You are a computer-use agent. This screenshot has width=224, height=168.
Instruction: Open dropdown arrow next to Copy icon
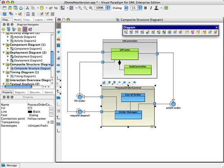pos(38,8)
